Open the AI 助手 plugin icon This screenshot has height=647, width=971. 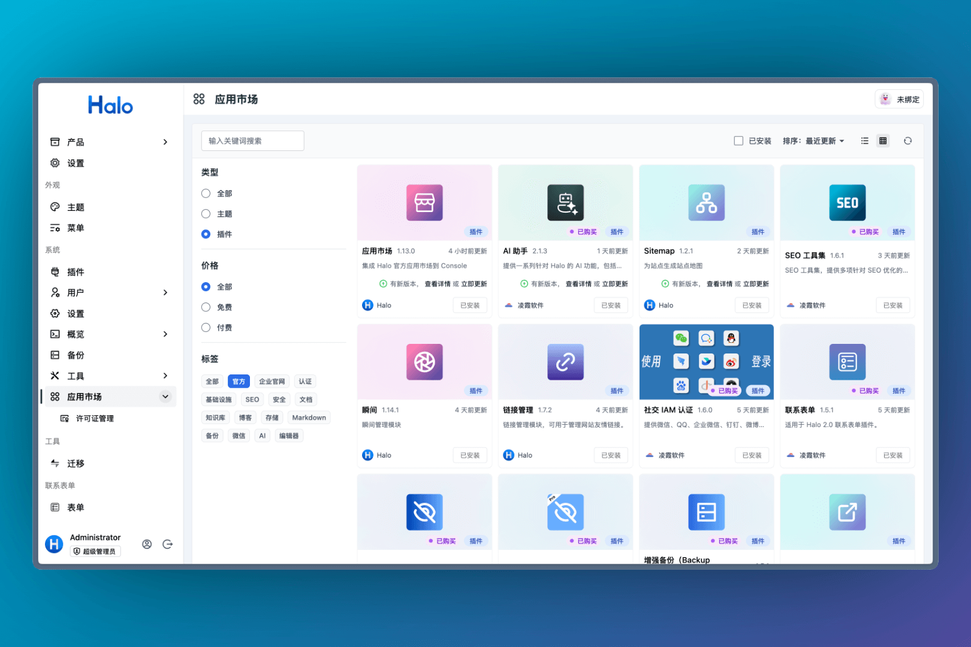click(565, 202)
